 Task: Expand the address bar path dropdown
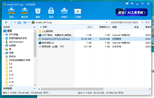coord(107,23)
